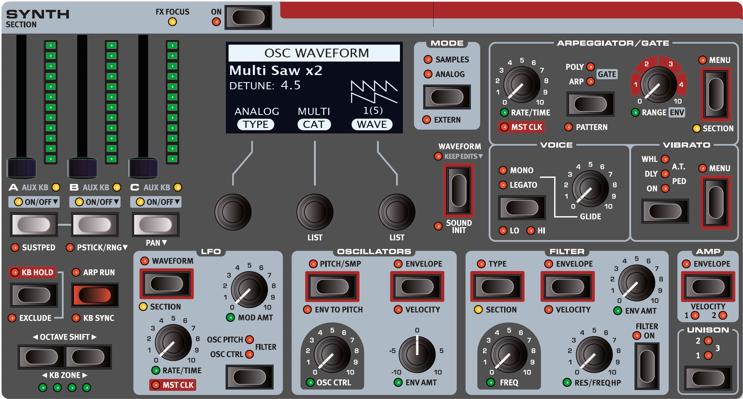This screenshot has height=399, width=743.
Task: Click the OSC WAVEFORM display title
Action: point(314,53)
